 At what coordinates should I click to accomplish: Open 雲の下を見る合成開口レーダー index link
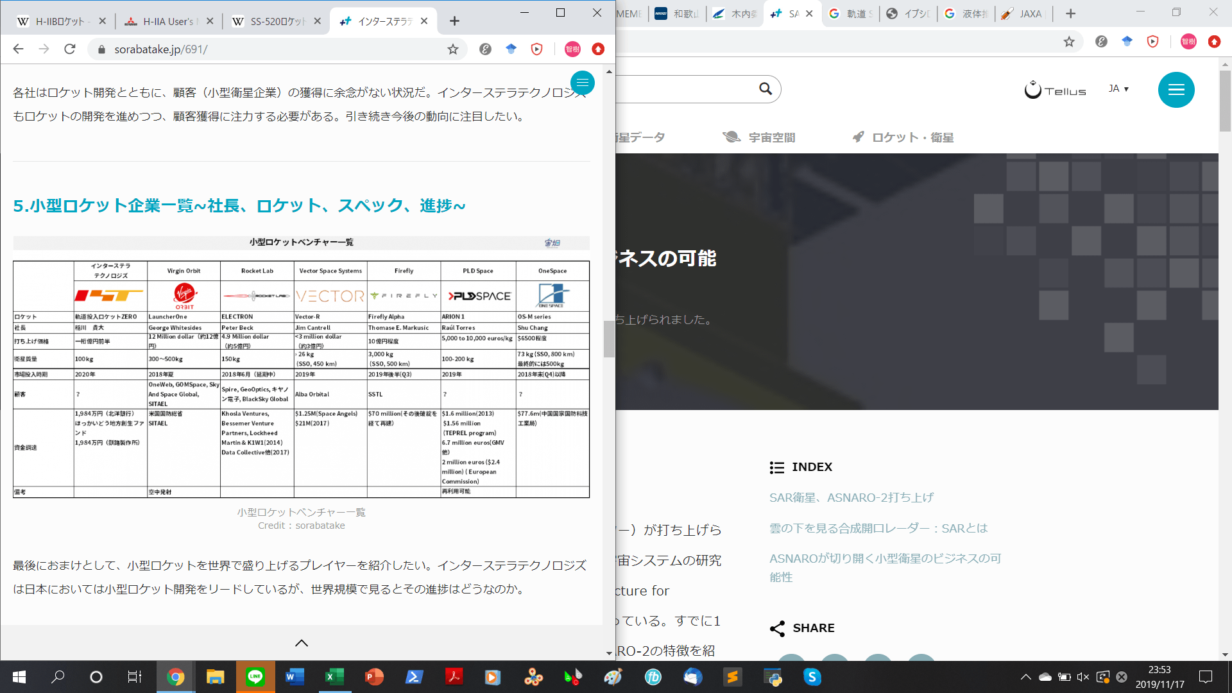click(x=878, y=528)
